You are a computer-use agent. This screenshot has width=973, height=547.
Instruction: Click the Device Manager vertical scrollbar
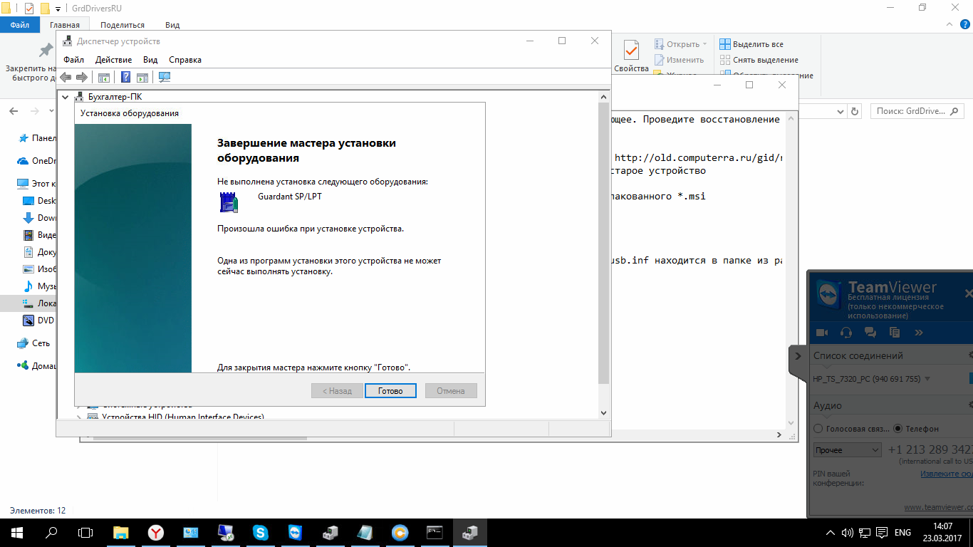pos(603,242)
